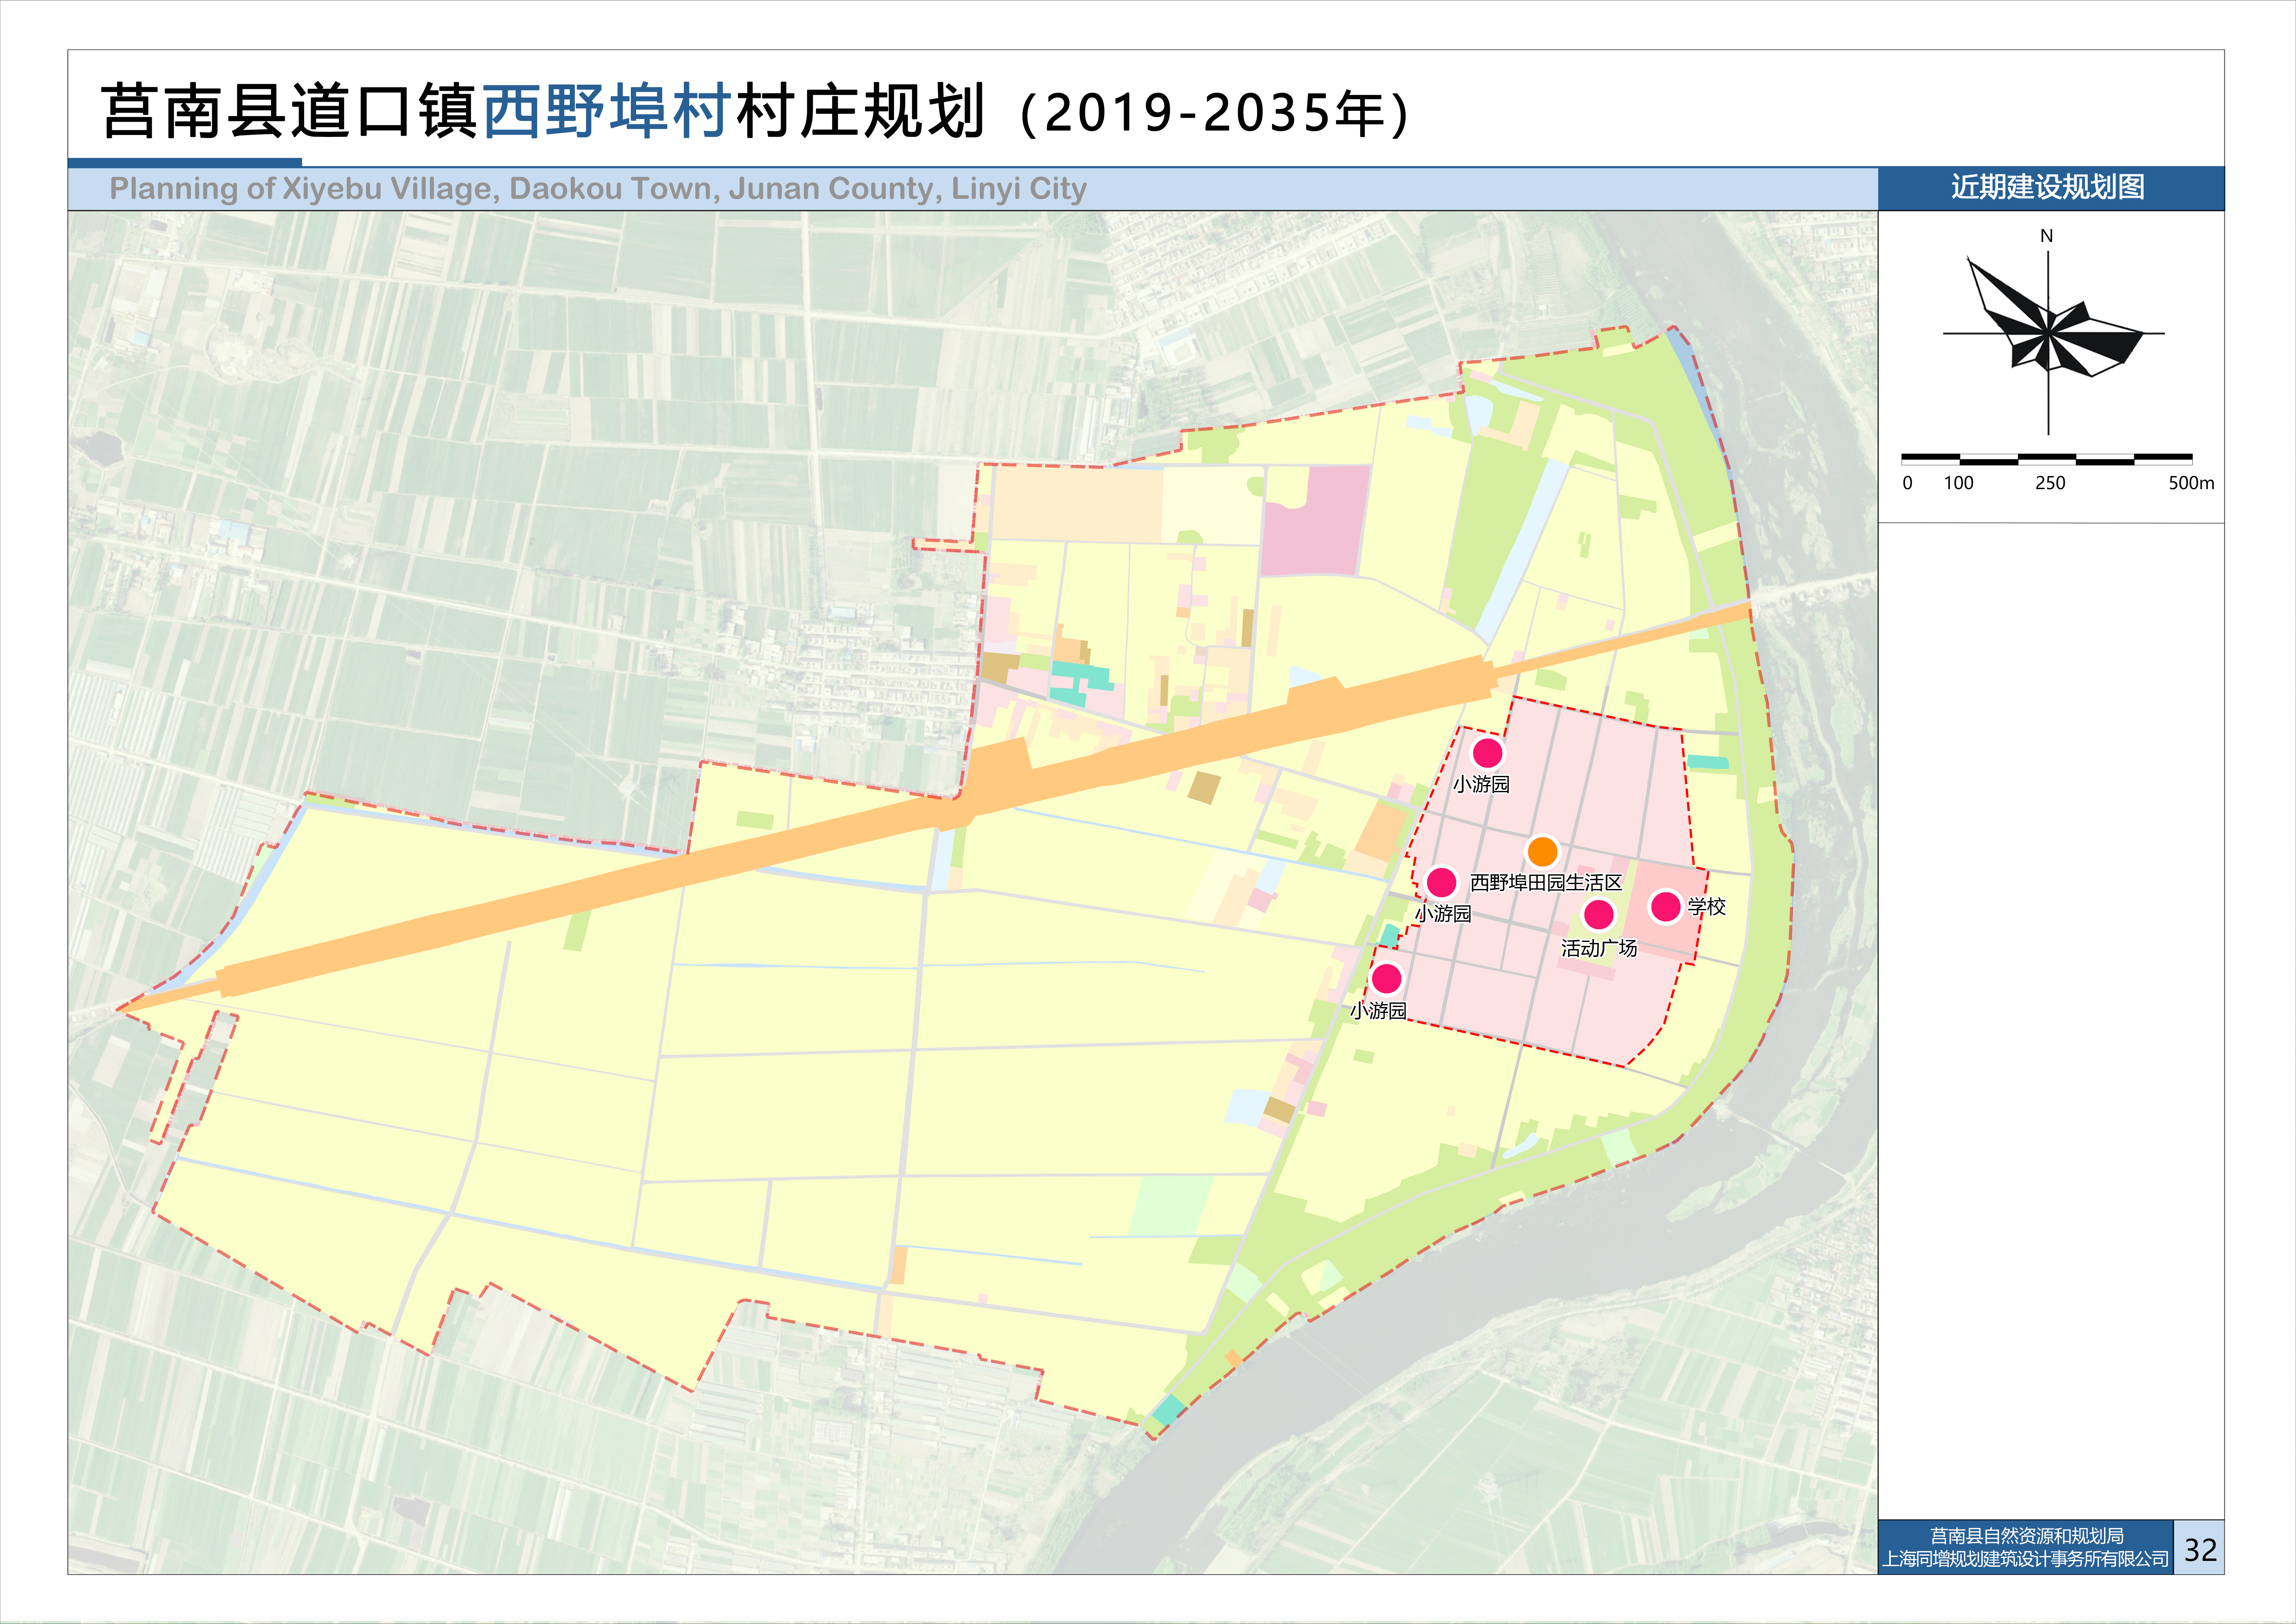
Task: Click the N letter above compass
Action: point(2046,236)
